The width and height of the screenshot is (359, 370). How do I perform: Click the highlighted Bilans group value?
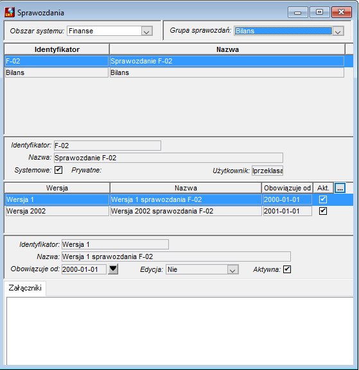[283, 31]
